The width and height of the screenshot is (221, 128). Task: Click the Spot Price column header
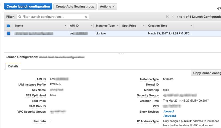pos(129,26)
